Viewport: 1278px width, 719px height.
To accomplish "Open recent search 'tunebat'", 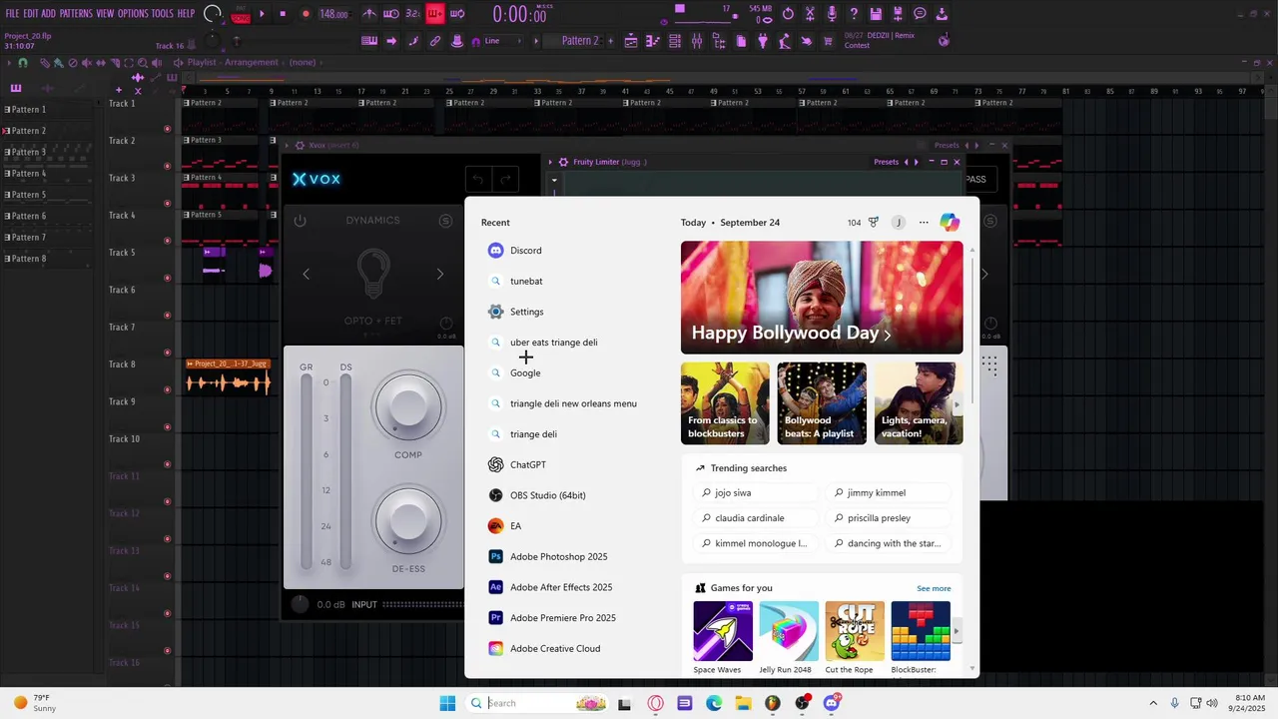I will [571, 282].
